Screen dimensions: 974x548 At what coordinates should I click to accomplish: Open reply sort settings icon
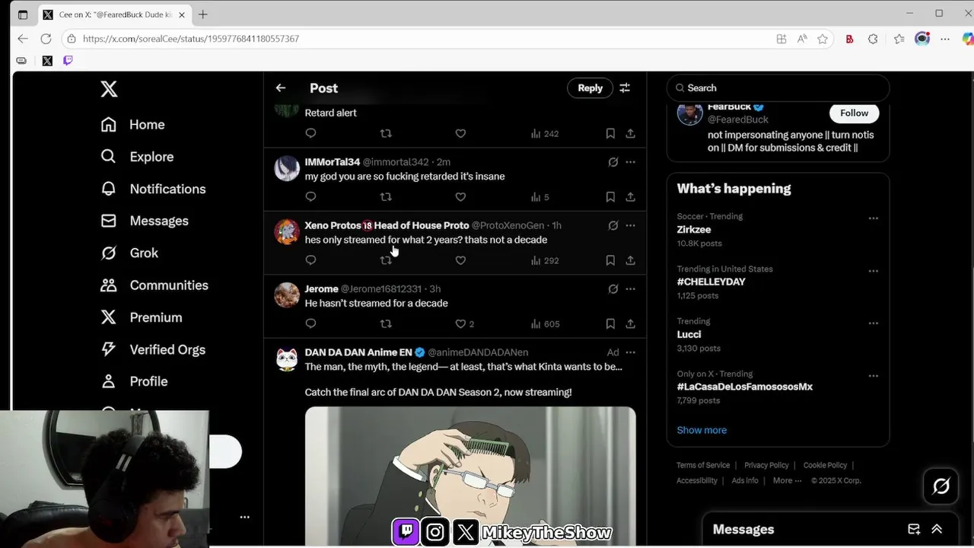click(625, 88)
